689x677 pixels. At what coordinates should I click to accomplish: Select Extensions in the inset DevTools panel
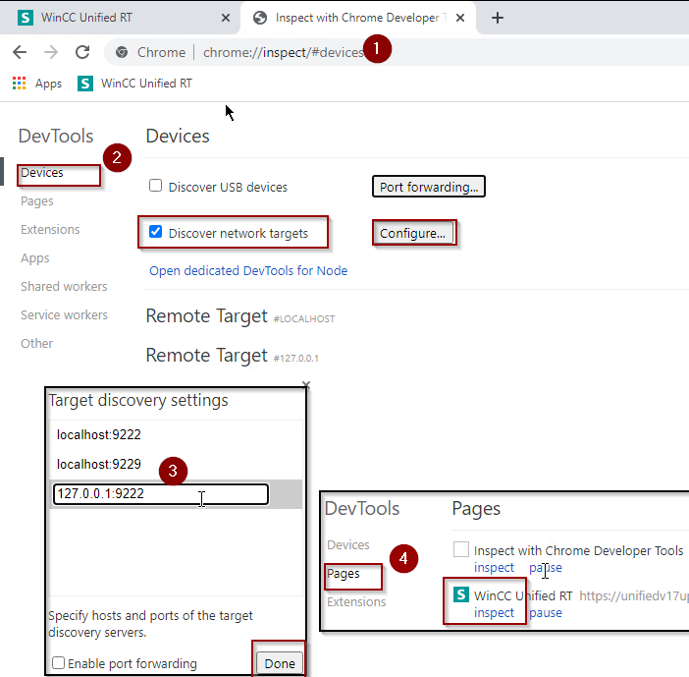point(356,601)
